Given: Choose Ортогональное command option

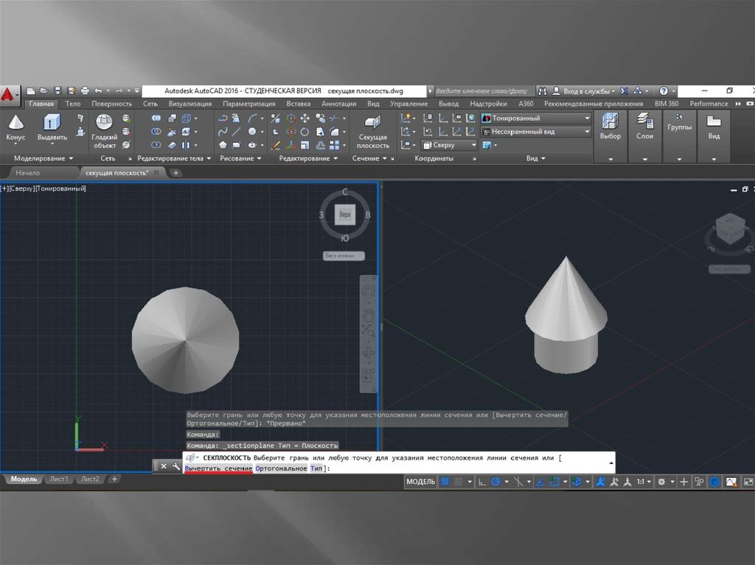Looking at the screenshot, I should point(282,469).
